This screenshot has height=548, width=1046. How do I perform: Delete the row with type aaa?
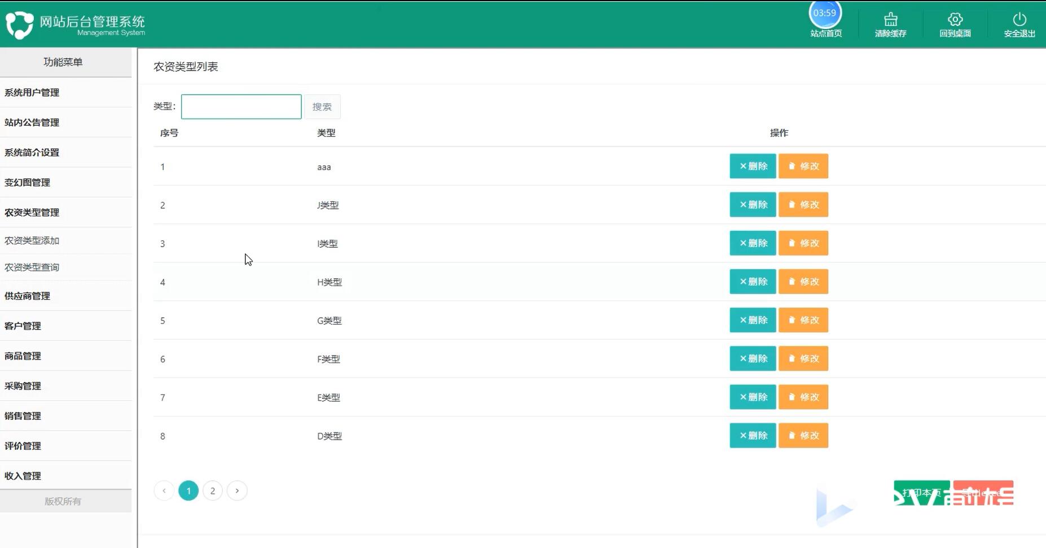click(753, 166)
